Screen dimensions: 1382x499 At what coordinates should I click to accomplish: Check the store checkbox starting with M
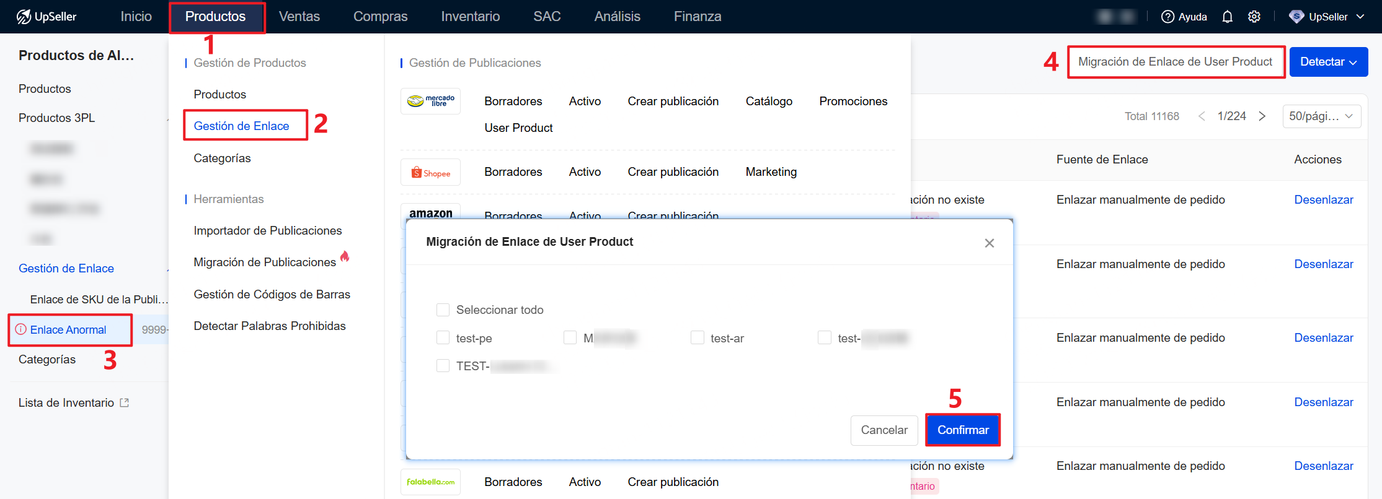[x=570, y=337]
